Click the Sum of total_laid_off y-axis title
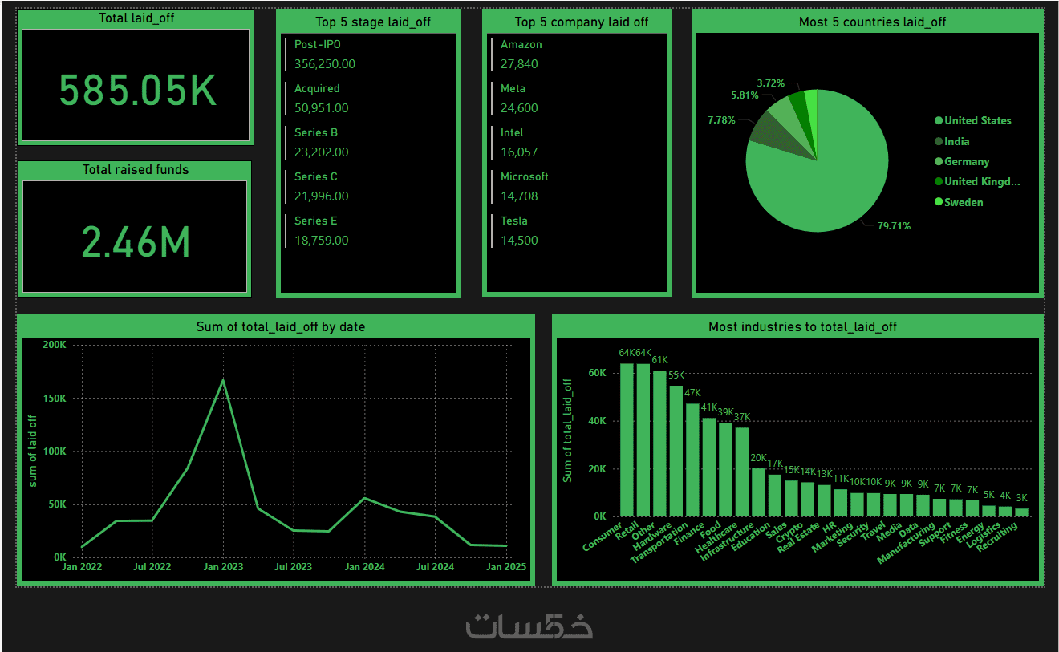This screenshot has height=652, width=1059. 568,430
